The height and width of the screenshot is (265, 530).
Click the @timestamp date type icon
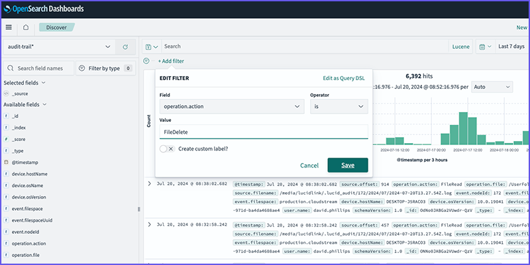[6, 162]
